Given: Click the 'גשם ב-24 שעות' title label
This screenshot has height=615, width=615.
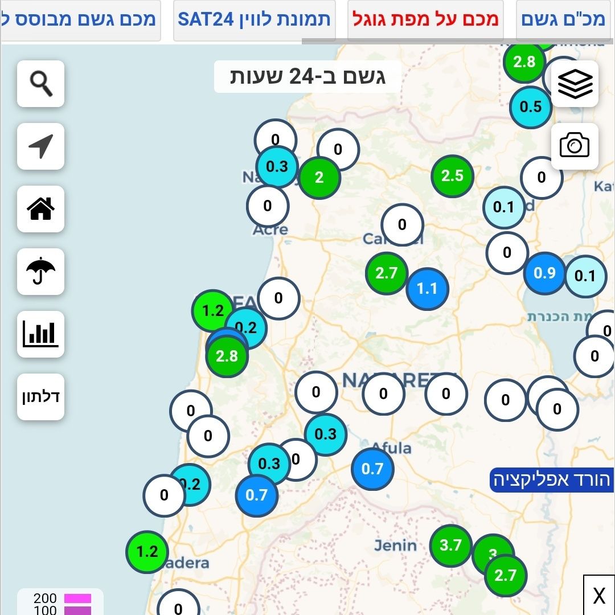Looking at the screenshot, I should [307, 76].
